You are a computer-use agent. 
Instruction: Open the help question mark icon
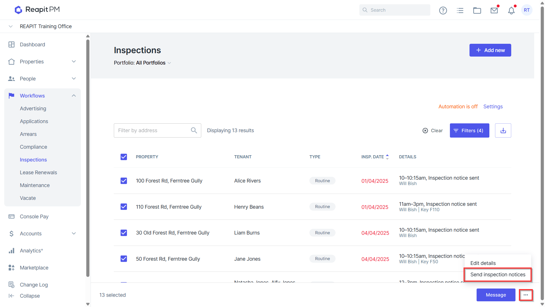443,11
